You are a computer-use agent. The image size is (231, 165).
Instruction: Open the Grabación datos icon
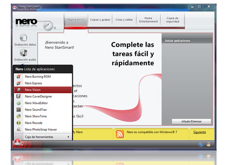click(24, 38)
